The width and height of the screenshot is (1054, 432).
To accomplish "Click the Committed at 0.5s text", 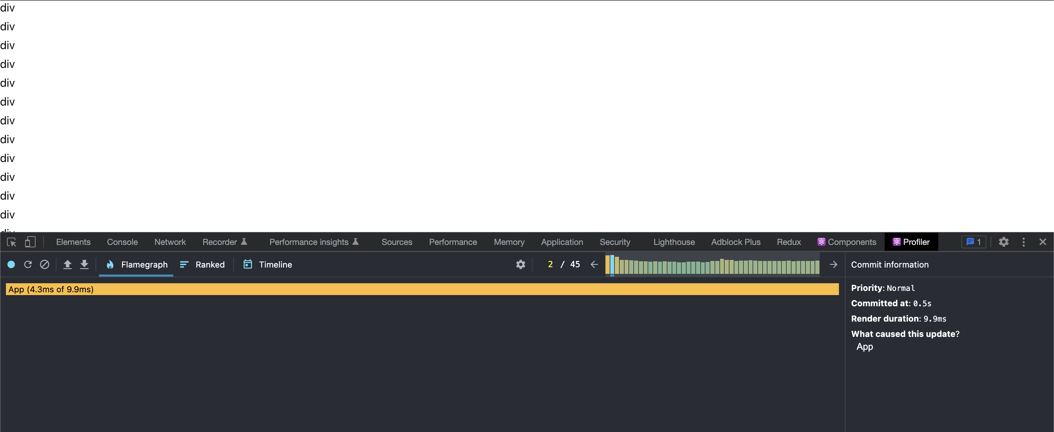I will 891,303.
